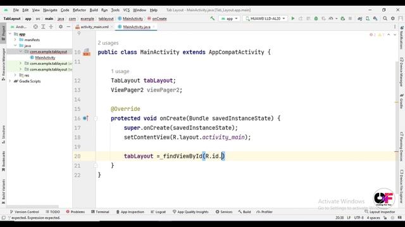
Task: Open Gradle side panel
Action: pyautogui.click(x=402, y=101)
